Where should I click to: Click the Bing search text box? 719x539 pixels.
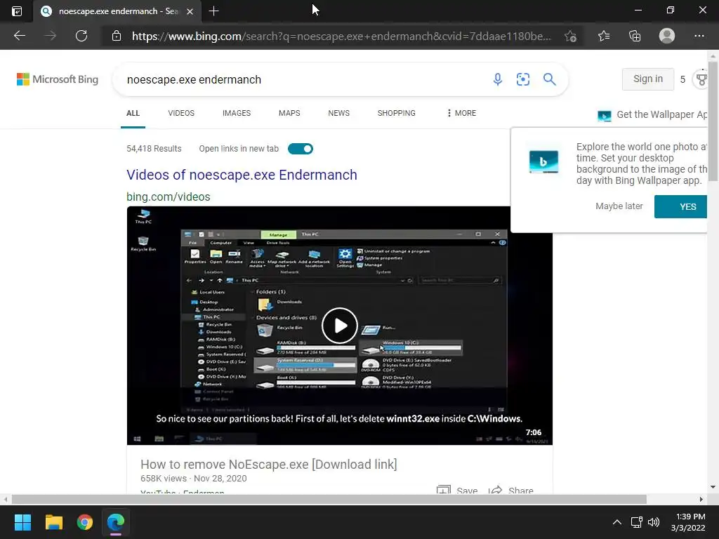point(303,79)
